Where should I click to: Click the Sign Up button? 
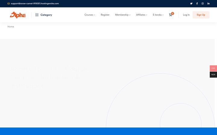pyautogui.click(x=201, y=15)
